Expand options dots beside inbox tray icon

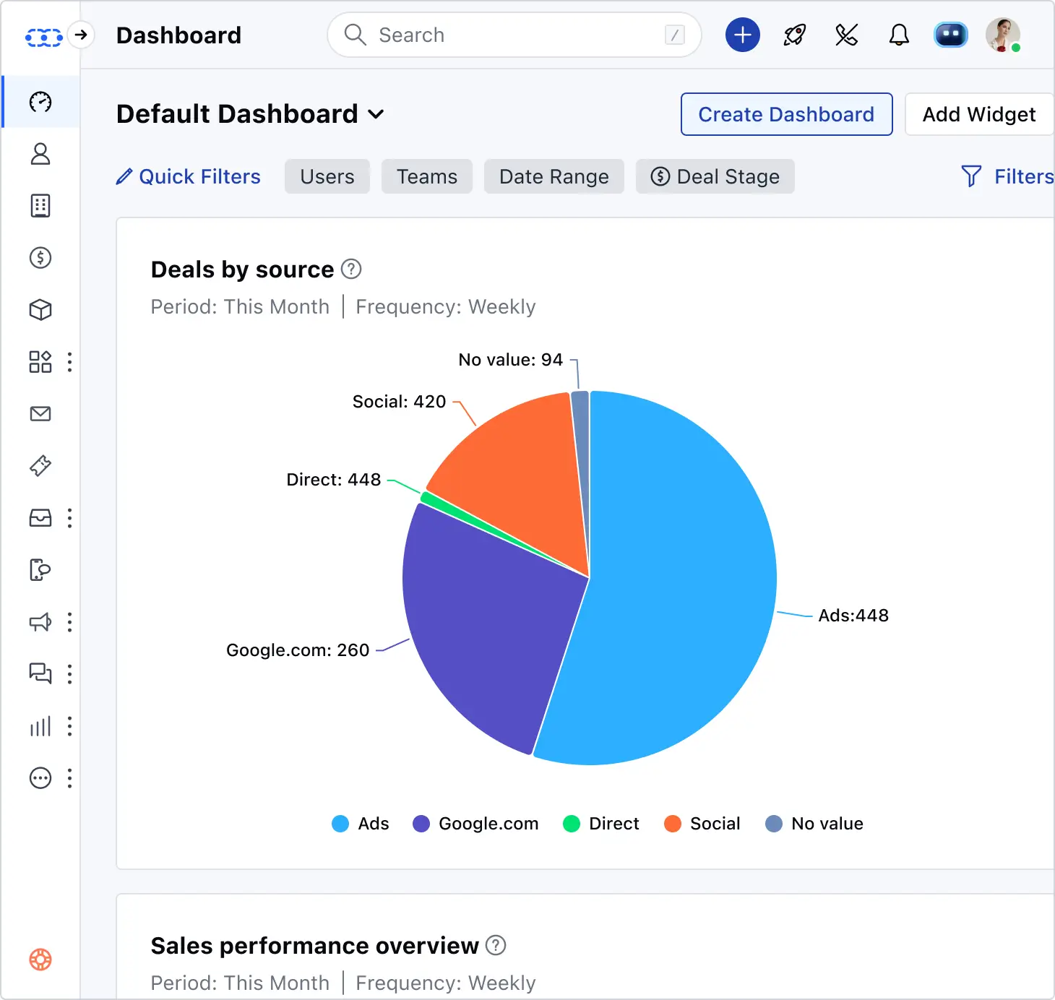pyautogui.click(x=69, y=518)
